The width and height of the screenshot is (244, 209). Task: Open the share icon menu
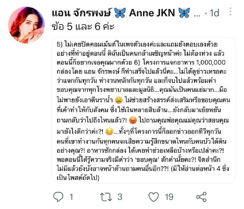click(201, 197)
